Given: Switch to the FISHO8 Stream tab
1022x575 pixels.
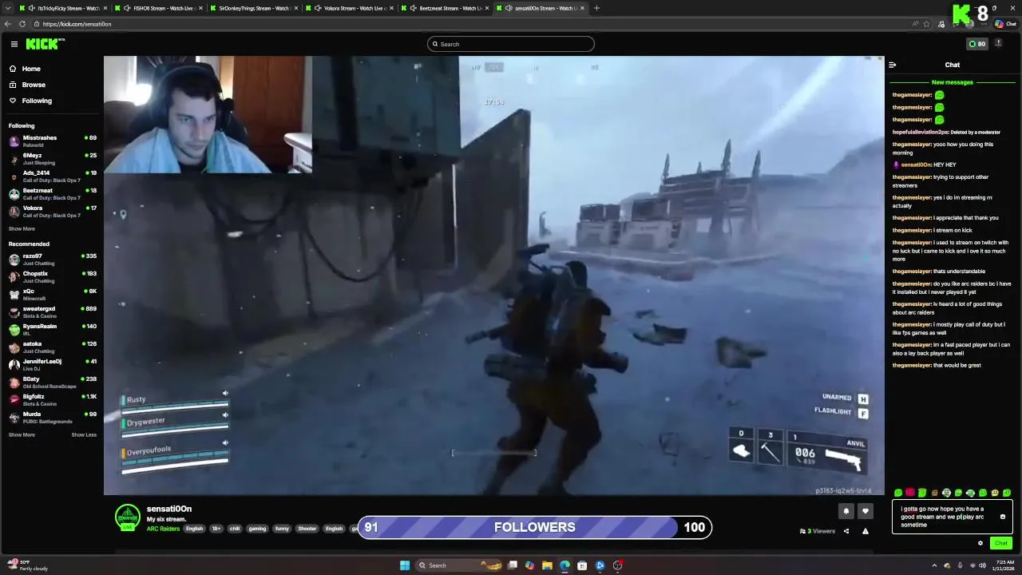Looking at the screenshot, I should [158, 8].
